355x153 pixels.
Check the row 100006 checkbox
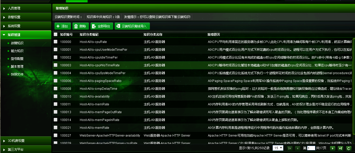tap(56, 81)
